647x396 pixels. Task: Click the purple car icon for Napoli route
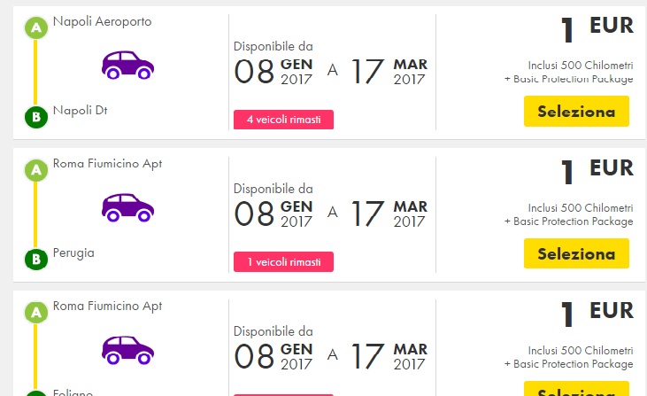(x=128, y=64)
